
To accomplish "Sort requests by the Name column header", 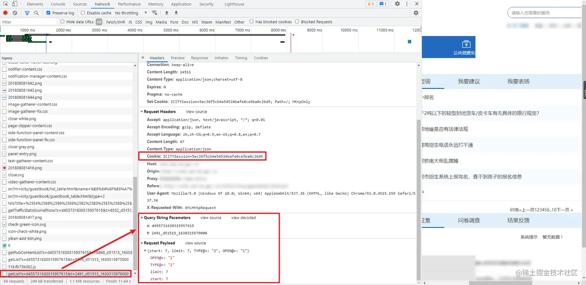I will tap(69, 58).
